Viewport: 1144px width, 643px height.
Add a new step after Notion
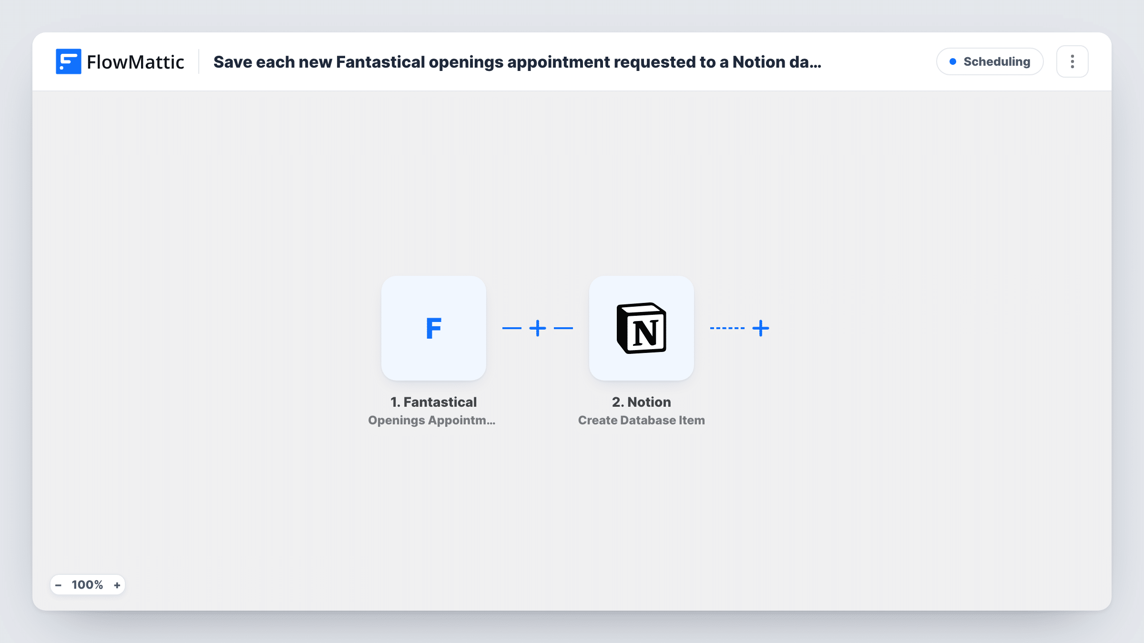pyautogui.click(x=760, y=328)
